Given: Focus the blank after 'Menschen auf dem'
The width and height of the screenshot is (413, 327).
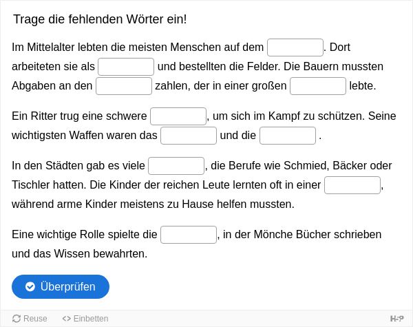Looking at the screenshot, I should click(295, 48).
